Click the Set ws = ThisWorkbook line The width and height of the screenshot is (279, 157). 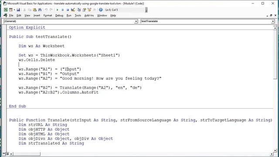point(69,55)
